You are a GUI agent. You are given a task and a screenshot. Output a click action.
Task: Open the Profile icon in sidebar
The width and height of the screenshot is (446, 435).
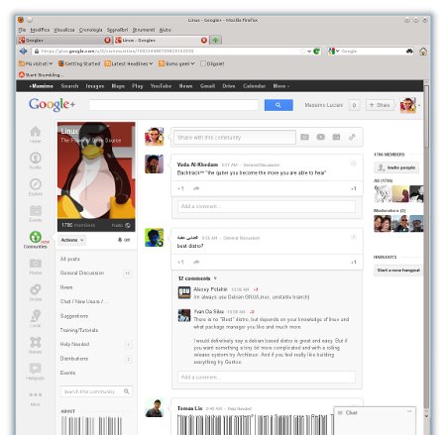[35, 159]
